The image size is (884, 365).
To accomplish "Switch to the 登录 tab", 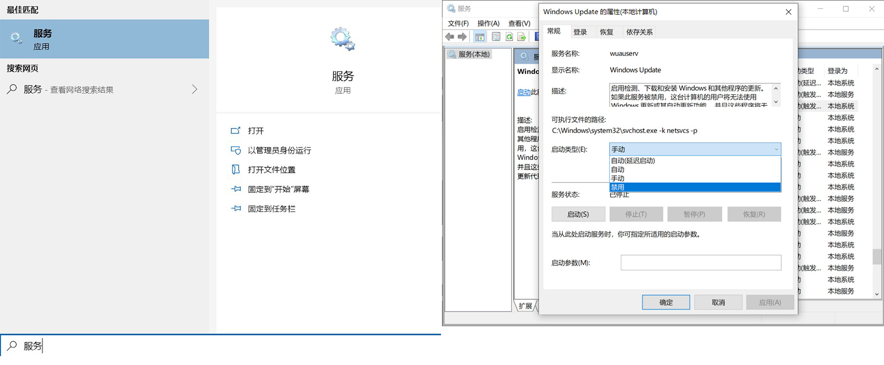I will (580, 32).
